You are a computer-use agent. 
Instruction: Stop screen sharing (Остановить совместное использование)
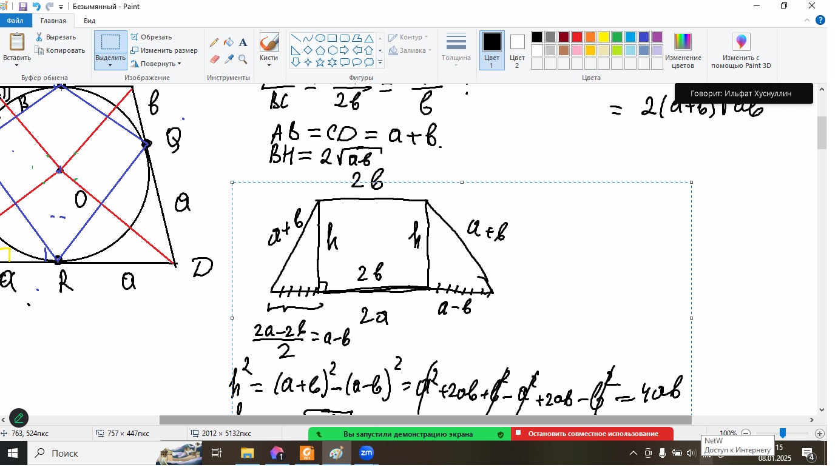[x=592, y=434]
